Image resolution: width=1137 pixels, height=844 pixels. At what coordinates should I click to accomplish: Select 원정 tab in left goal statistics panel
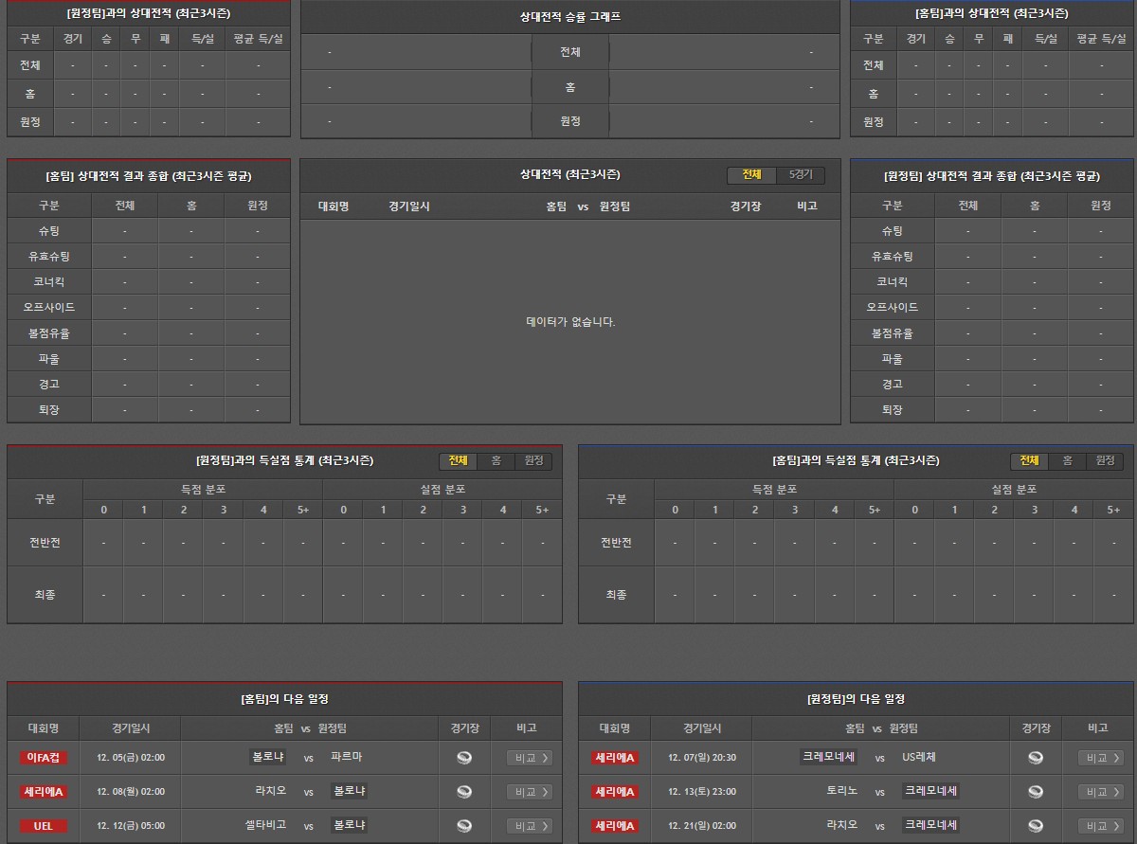tap(533, 461)
